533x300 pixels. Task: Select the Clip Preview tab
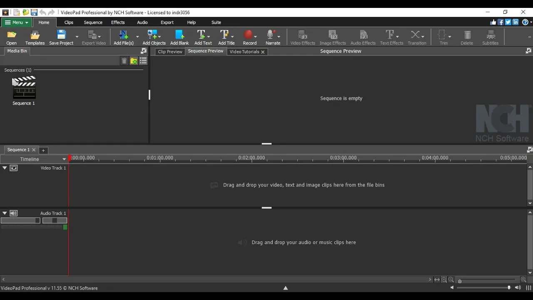click(170, 52)
